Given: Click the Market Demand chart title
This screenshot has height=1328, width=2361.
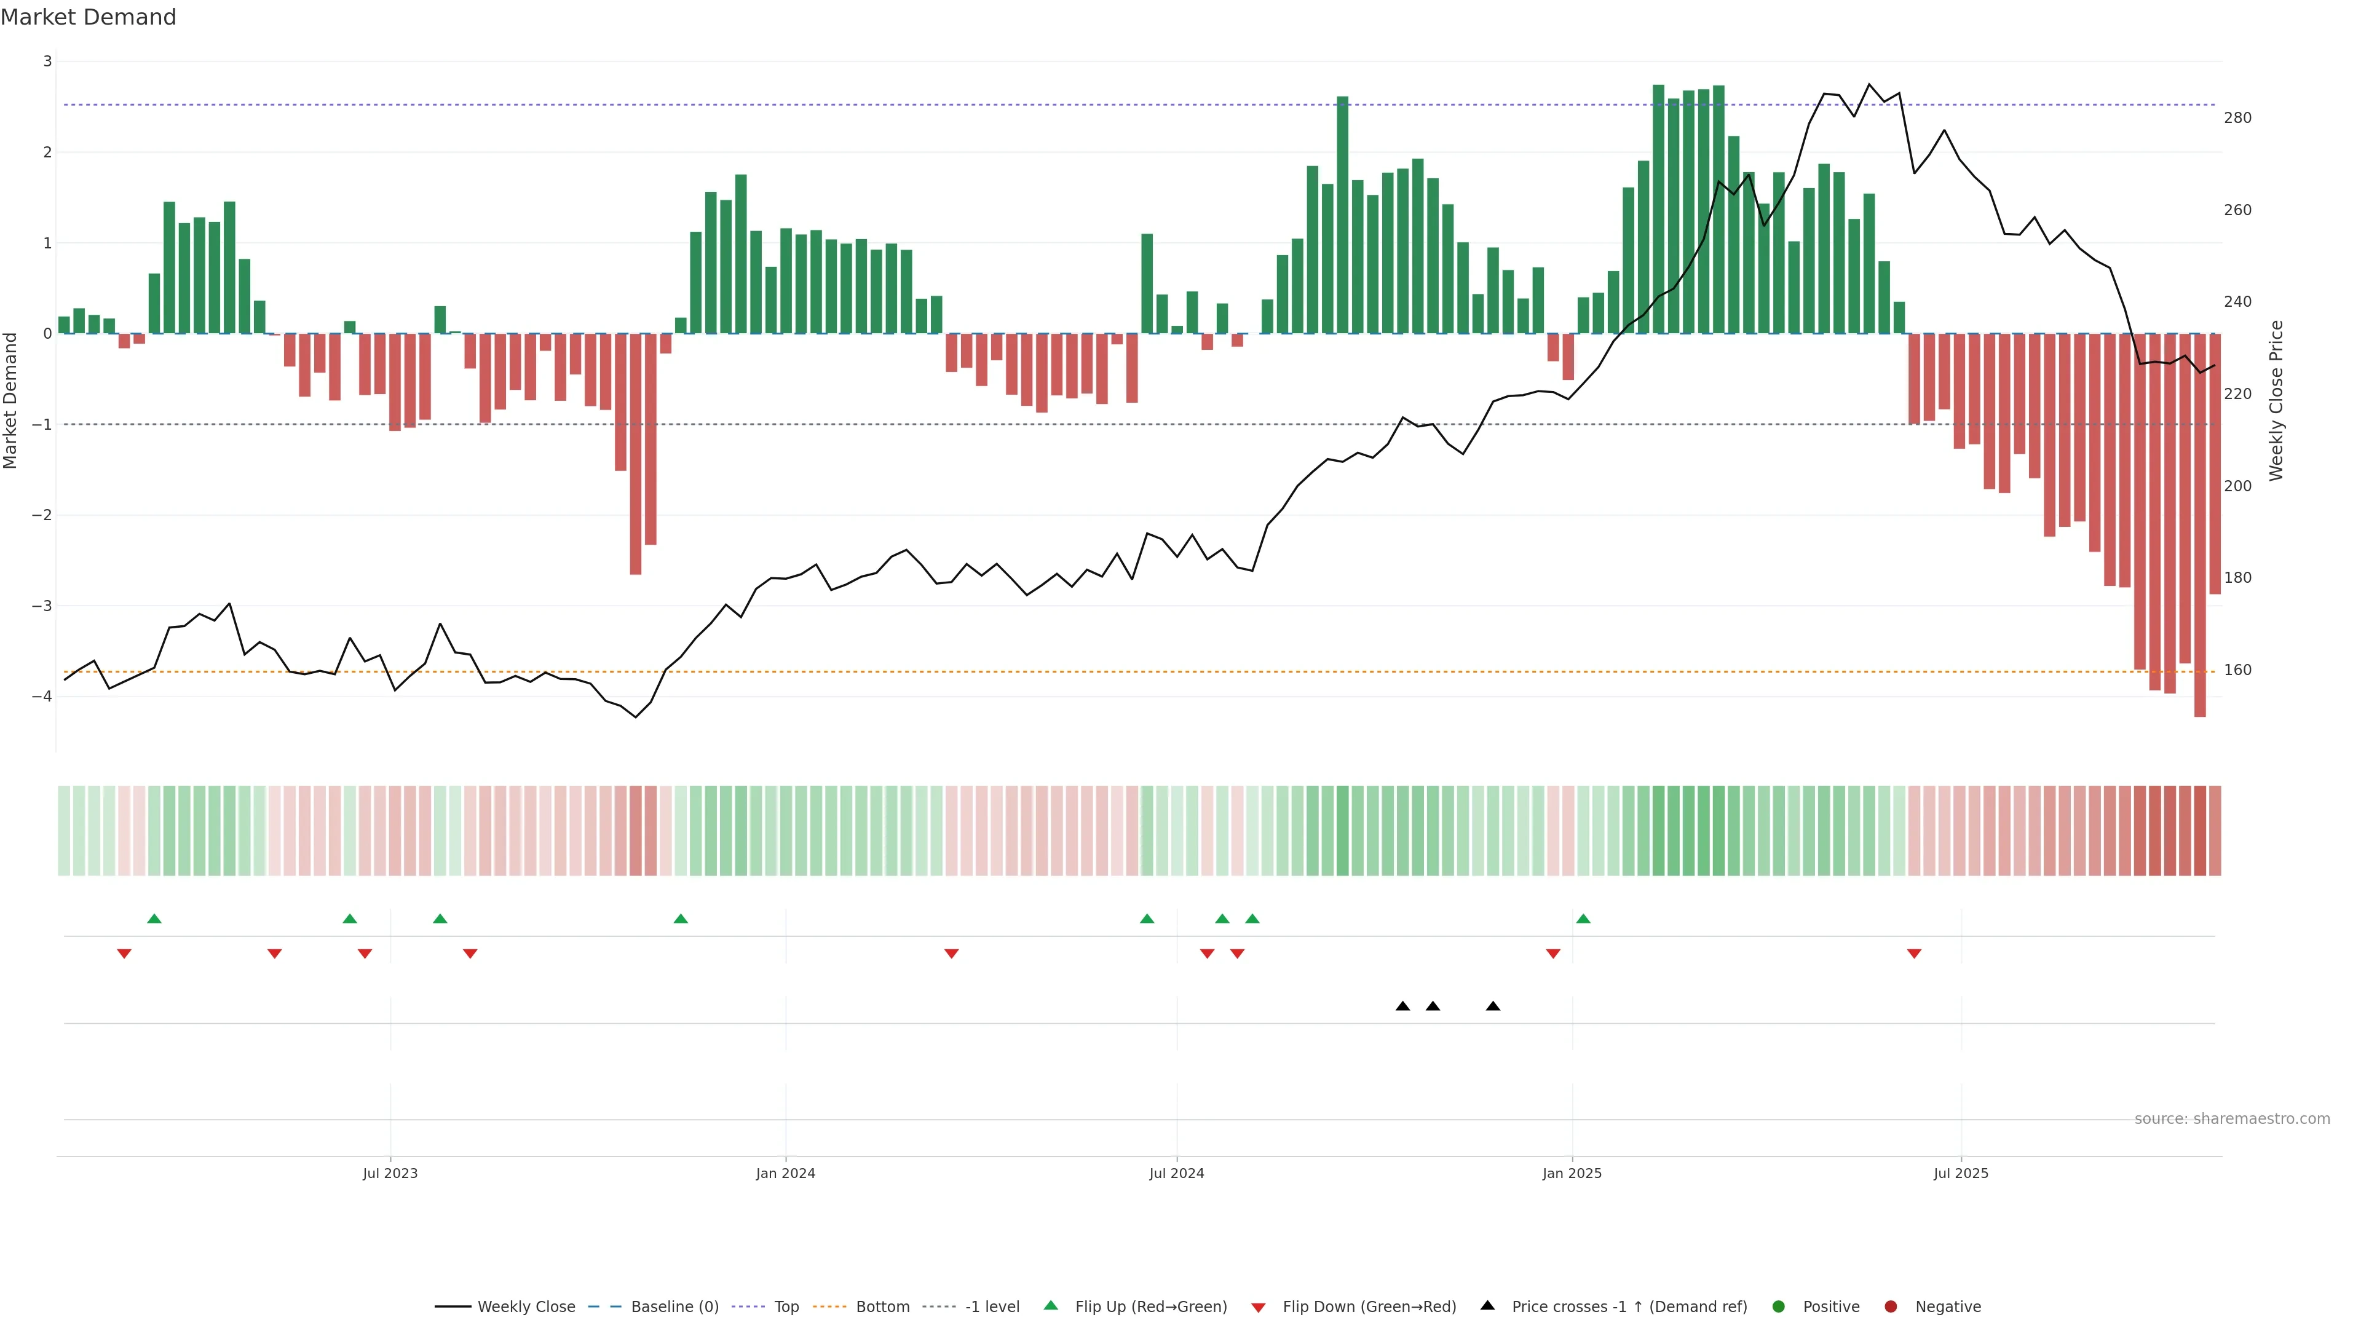Looking at the screenshot, I should (x=88, y=17).
